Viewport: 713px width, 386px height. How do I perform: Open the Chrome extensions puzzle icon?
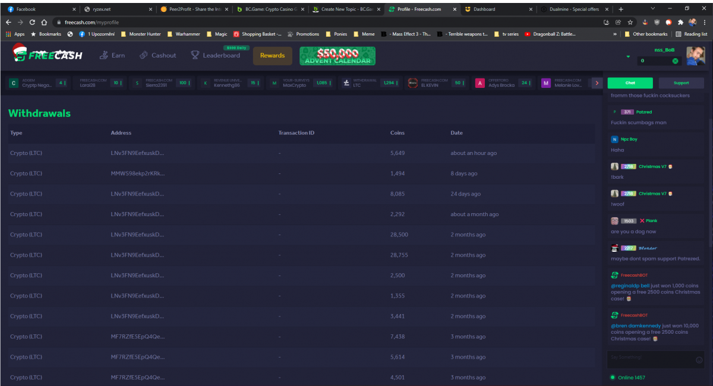click(680, 22)
